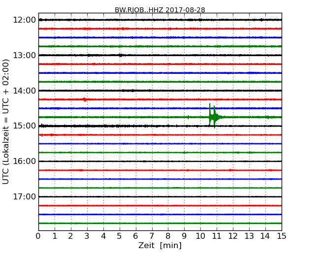Click x-axis tick label 3
Image resolution: width=320 pixels, height=256 pixels.
87,236
